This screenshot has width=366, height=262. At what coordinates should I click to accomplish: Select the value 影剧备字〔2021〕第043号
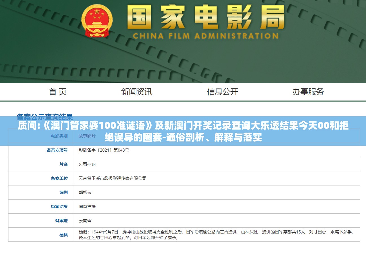click(104, 150)
